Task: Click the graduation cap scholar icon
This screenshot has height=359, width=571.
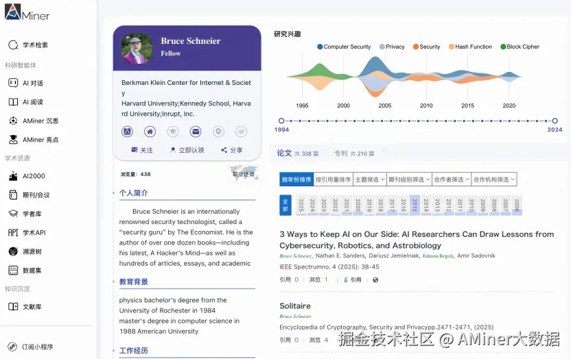Action: pos(173,132)
